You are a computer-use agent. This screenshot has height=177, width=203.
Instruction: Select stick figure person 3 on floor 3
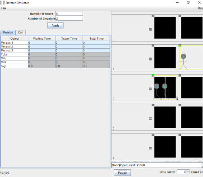(157, 92)
